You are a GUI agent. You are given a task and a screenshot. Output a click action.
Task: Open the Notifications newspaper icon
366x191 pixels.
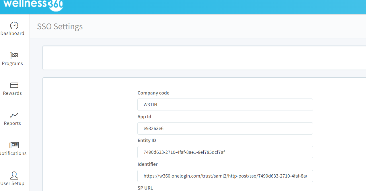tap(14, 145)
